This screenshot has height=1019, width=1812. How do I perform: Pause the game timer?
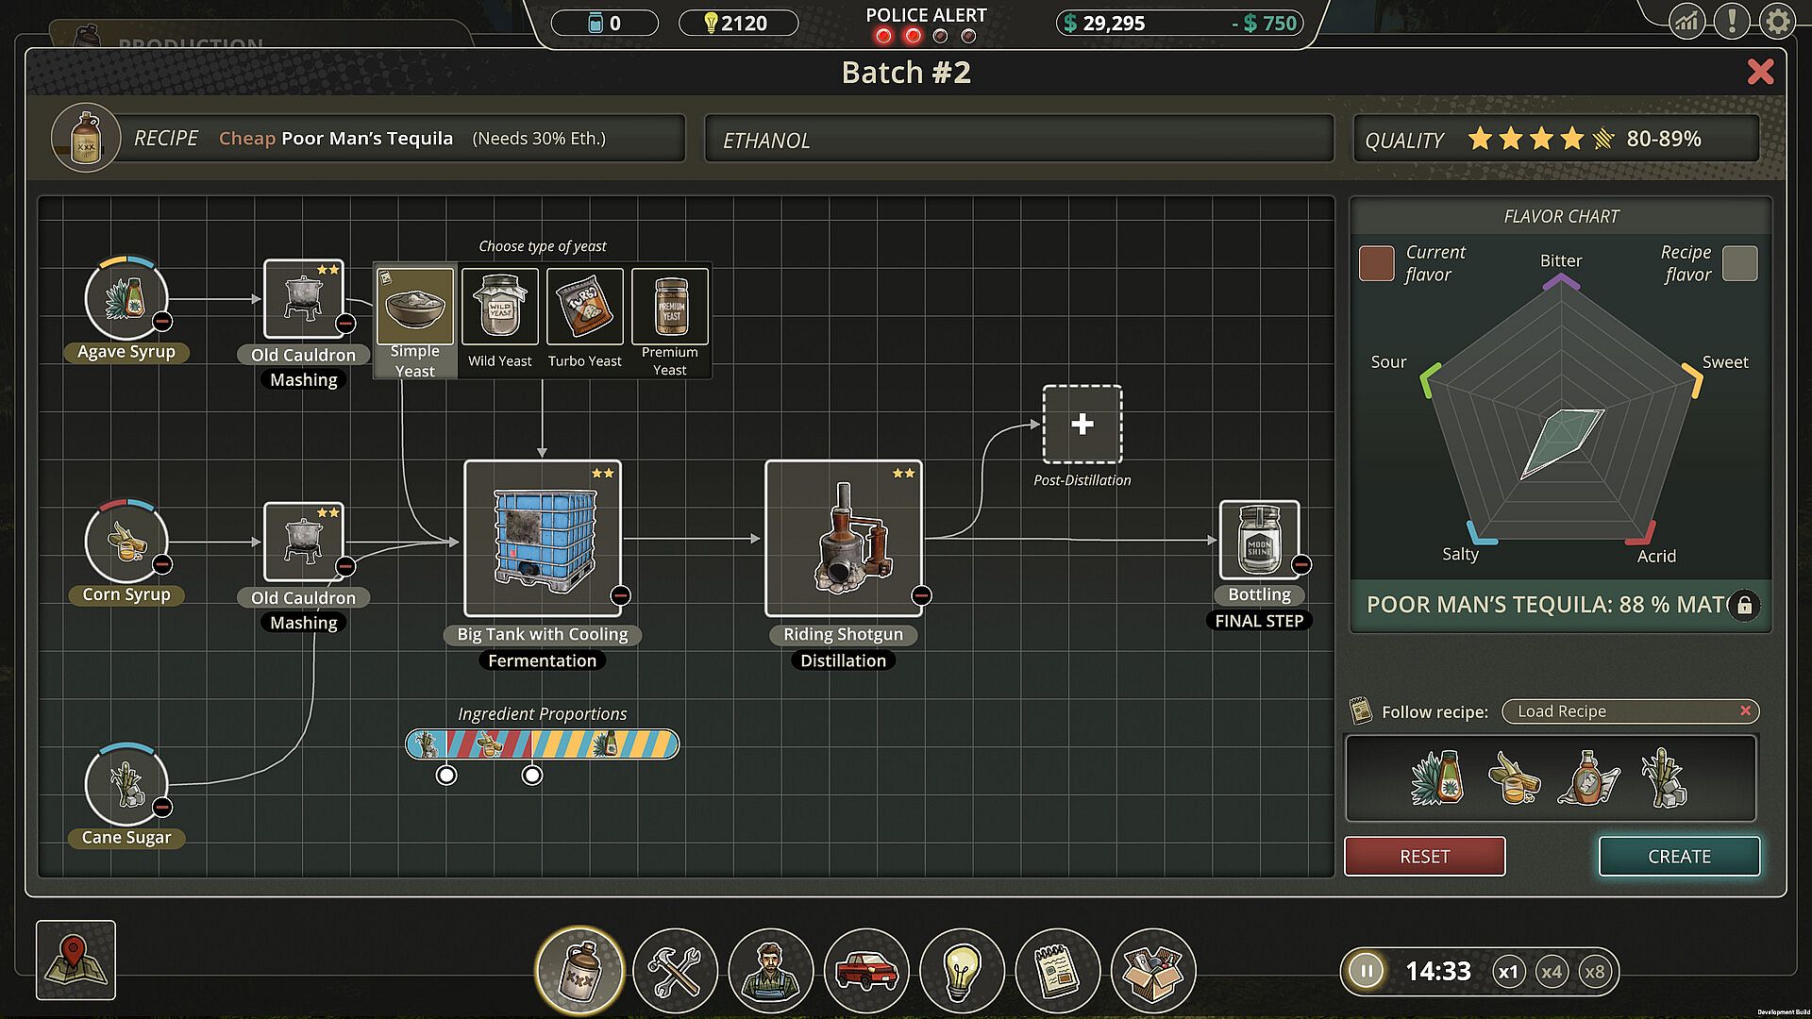click(x=1366, y=971)
